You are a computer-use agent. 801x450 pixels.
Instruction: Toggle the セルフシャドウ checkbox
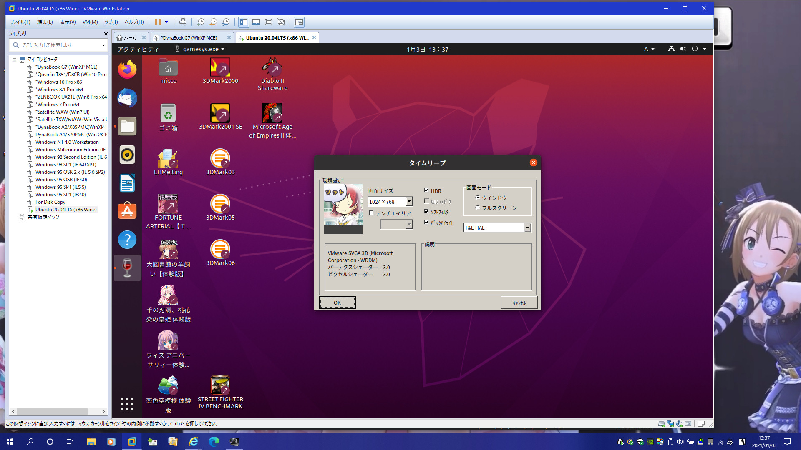point(426,201)
